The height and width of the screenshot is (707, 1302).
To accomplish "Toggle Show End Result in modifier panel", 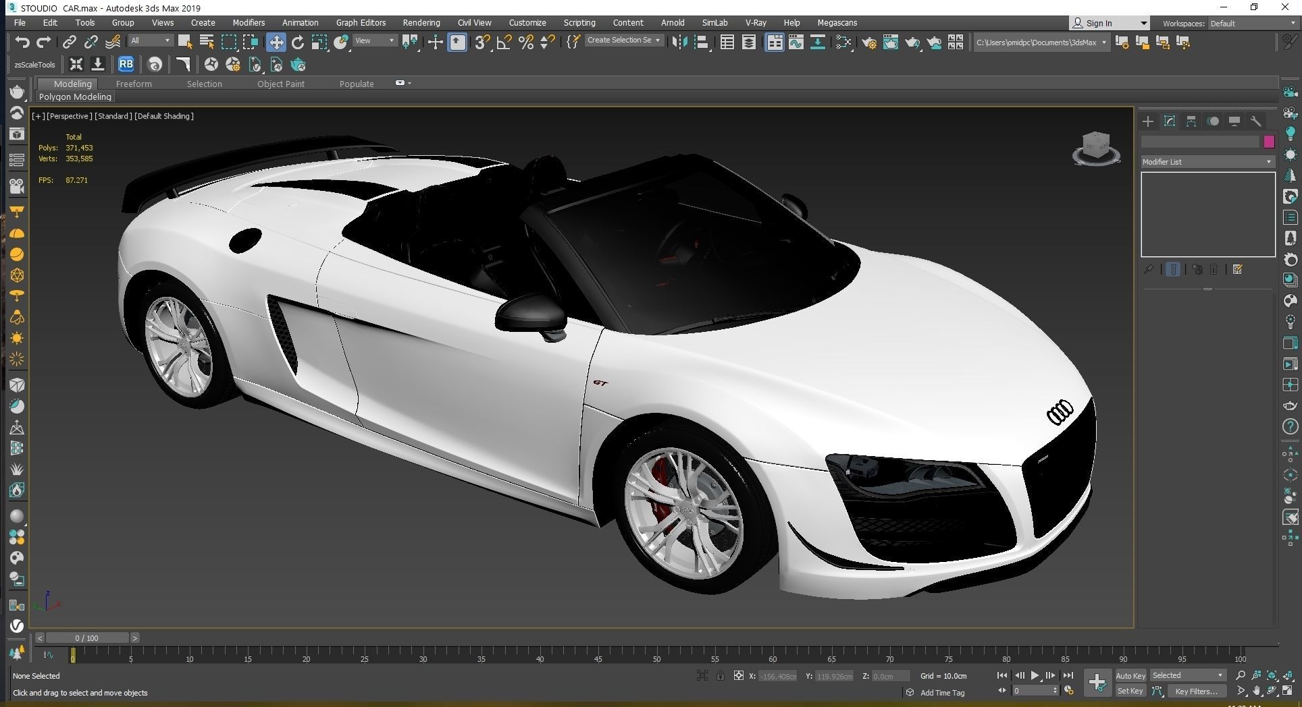I will click(x=1173, y=269).
